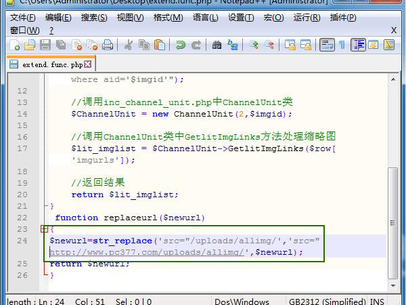
Task: Toggle INS mode in status bar
Action: (x=377, y=302)
